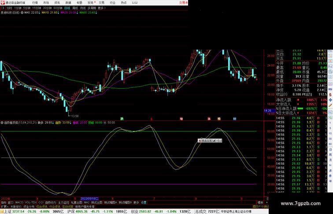Click sidebar 月 monthly shortcut
This screenshot has width=333, height=214.
[330, 160]
